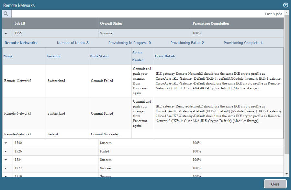
Task: Select the Remote-Network1 Ireland row
Action: click(18, 134)
